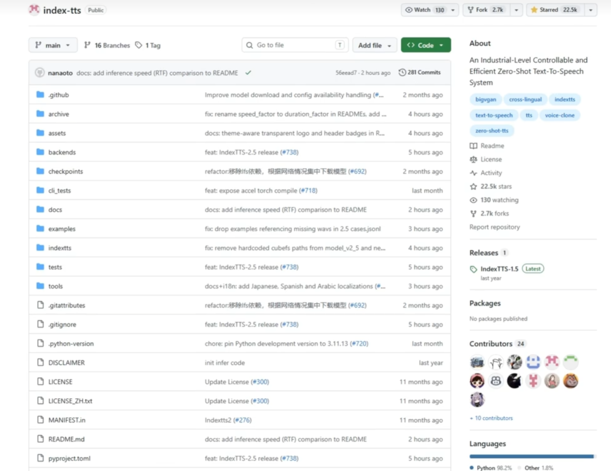Open the .python-version file

pyautogui.click(x=71, y=343)
